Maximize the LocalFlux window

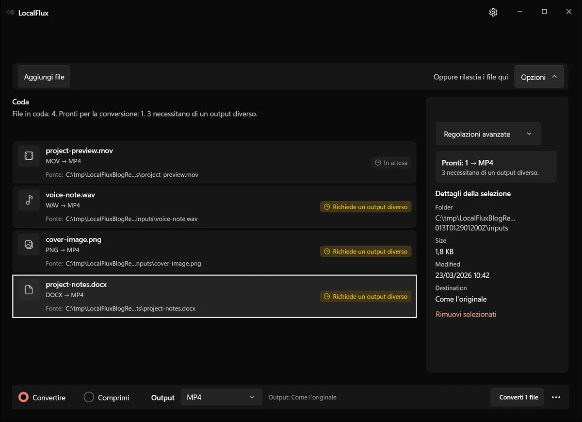click(544, 12)
